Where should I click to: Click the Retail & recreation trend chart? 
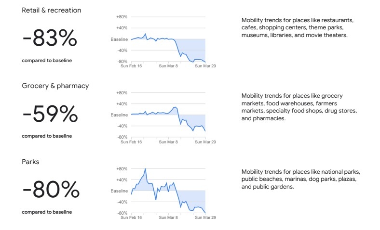(x=168, y=39)
